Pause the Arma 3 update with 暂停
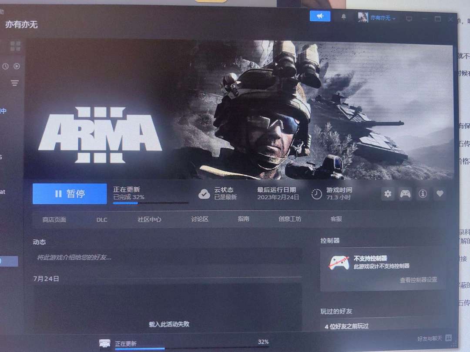Viewport: 470px width, 352px height. (x=70, y=194)
